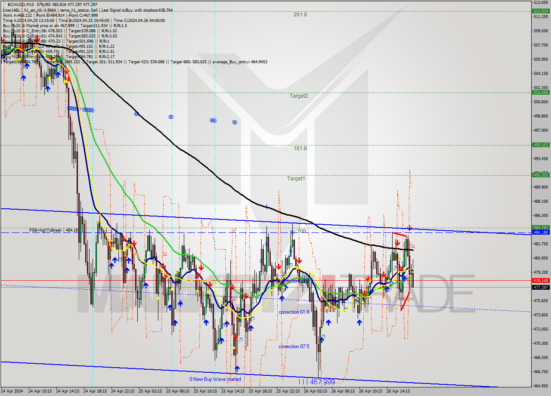Screen dimensions: 551x396
Task: Select the green 511.934 price tag
Action: point(541,11)
